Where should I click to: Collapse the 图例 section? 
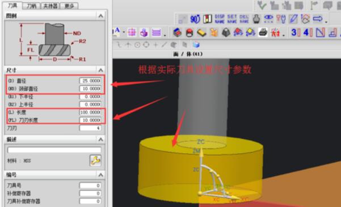[100, 16]
